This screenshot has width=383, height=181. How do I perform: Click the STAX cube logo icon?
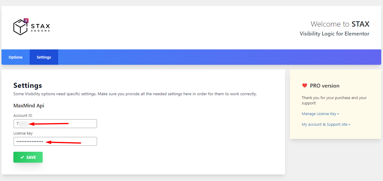[x=20, y=28]
